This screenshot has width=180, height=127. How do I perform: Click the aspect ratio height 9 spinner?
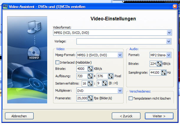coord(105,83)
